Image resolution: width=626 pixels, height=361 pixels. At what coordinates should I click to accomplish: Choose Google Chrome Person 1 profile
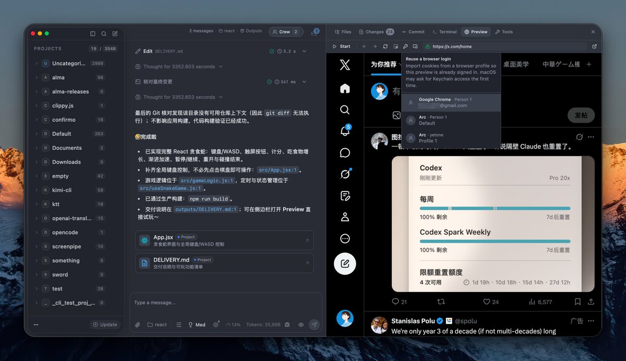pos(451,102)
